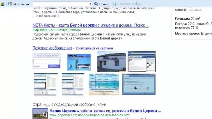The height and width of the screenshot is (119, 212).
Task: Click the Местное время info line
Action: [x=193, y=33]
